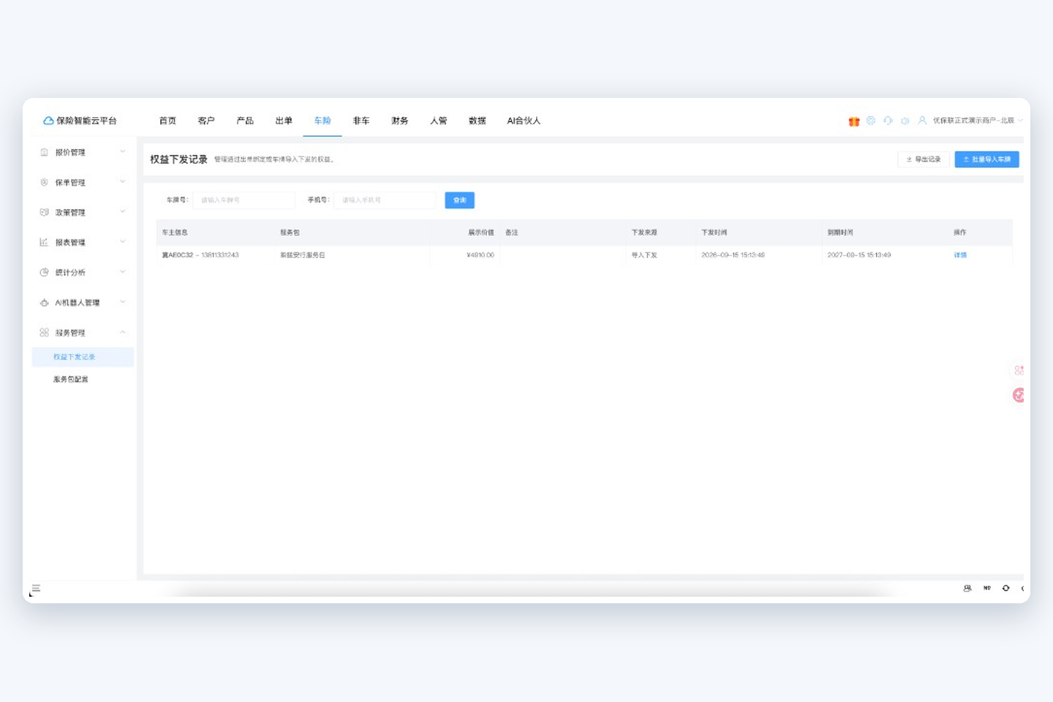Click the speaker announcement icon
1053x702 pixels.
(905, 121)
